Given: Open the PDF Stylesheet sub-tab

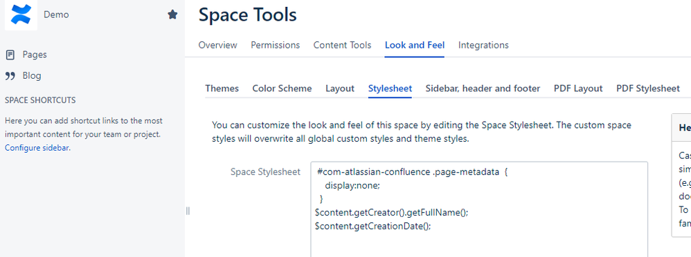Looking at the screenshot, I should [x=648, y=88].
